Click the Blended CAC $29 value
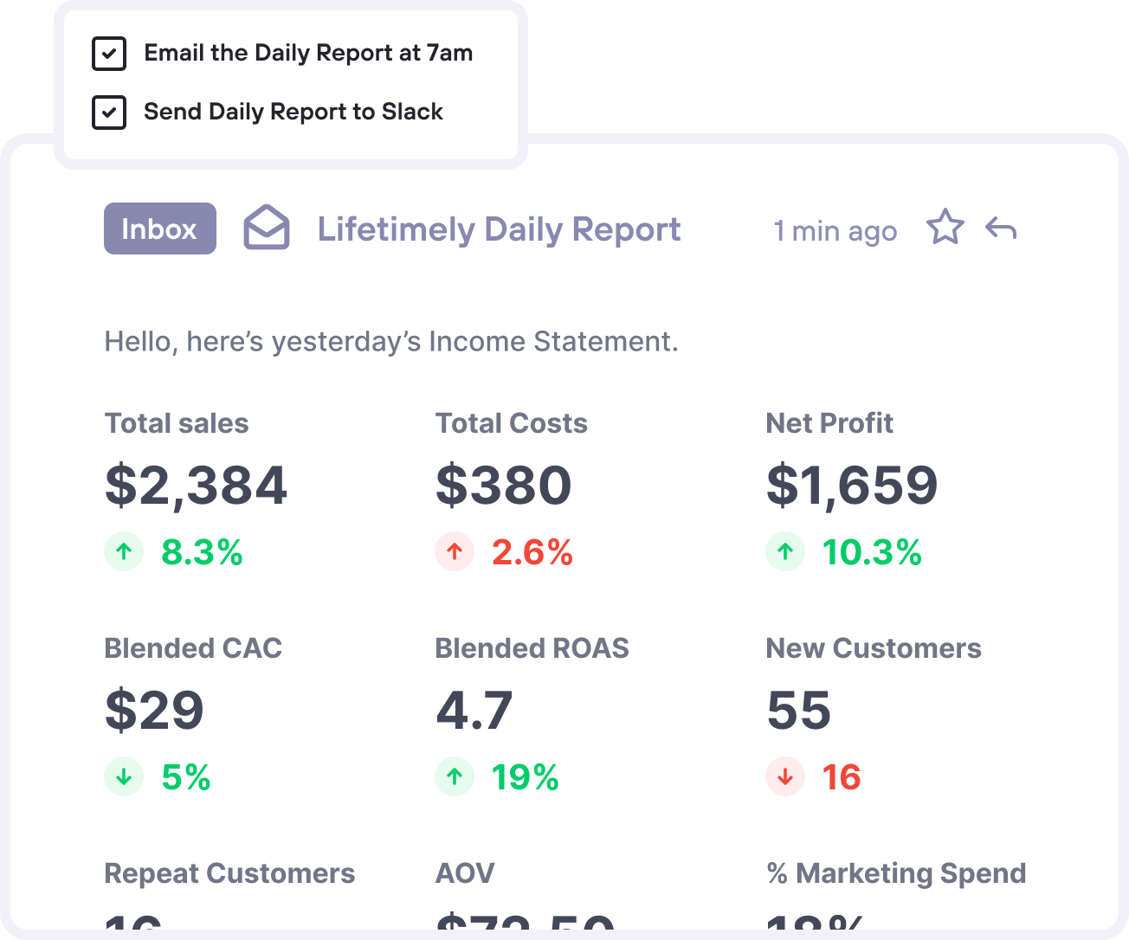 [x=154, y=710]
